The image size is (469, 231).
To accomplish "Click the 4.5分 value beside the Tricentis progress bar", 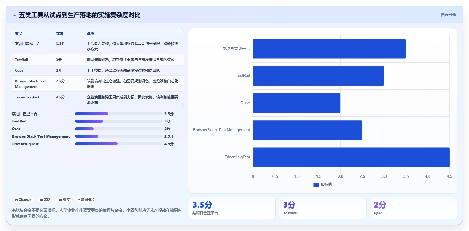I will (x=169, y=144).
